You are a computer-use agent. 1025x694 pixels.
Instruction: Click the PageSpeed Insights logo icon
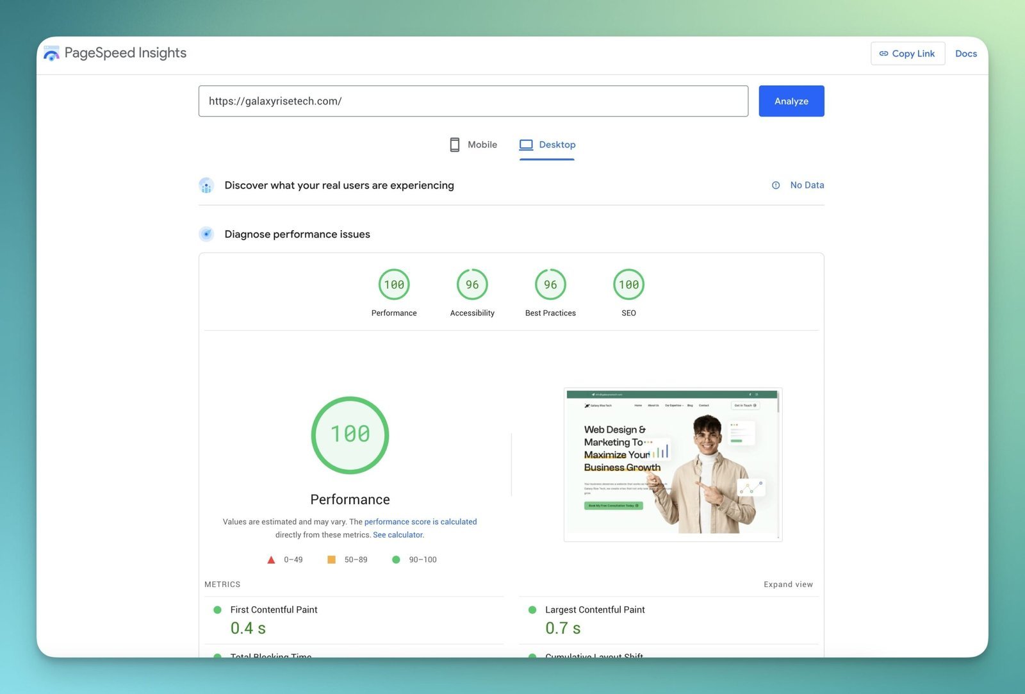[x=51, y=53]
